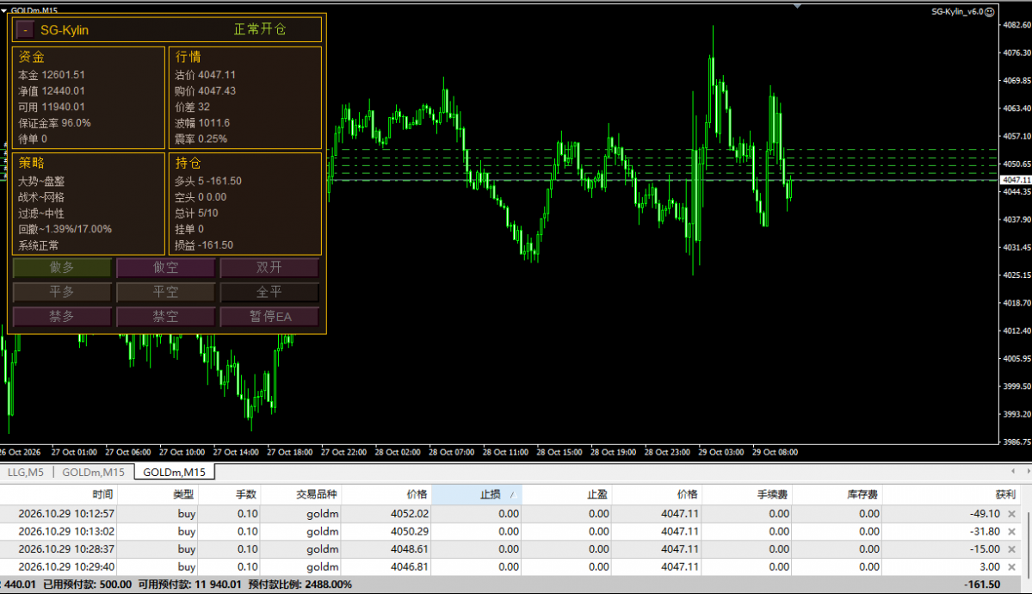Select the active GOLDm,M15 chart tab
The height and width of the screenshot is (594, 1032).
[175, 472]
